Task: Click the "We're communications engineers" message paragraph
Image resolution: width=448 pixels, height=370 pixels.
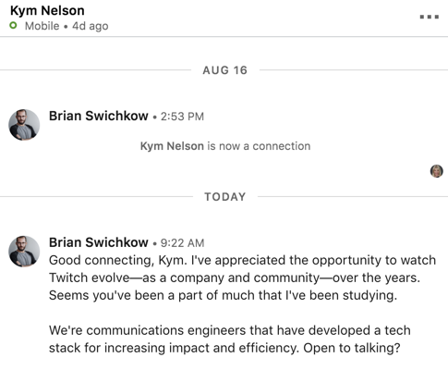Action: click(230, 339)
